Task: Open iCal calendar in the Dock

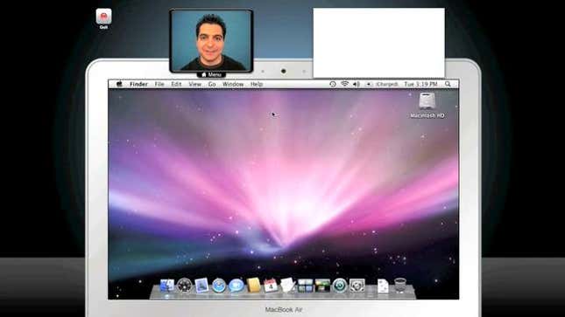Action: click(271, 286)
